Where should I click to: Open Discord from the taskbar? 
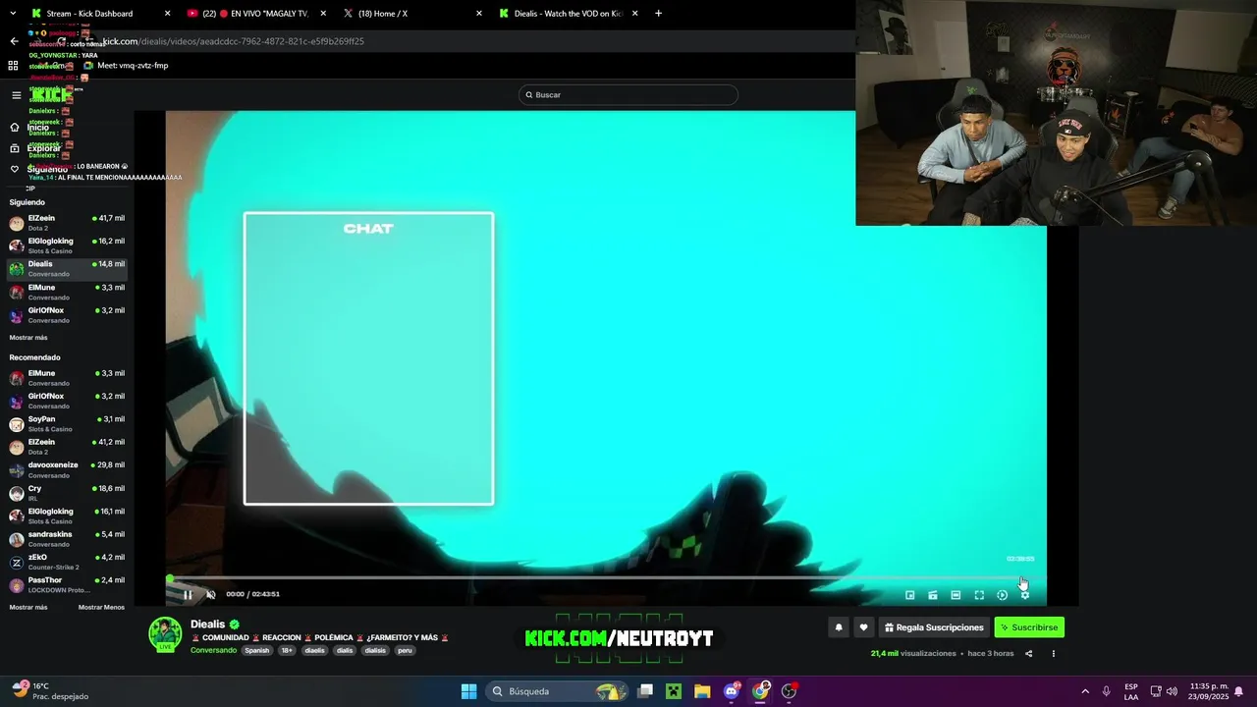(732, 691)
